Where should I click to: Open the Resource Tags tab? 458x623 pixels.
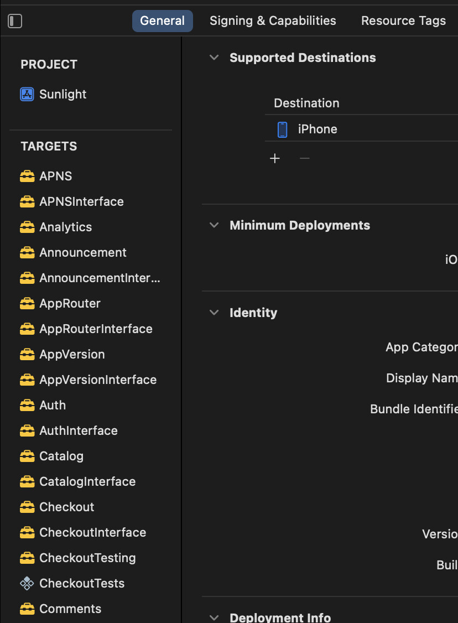pos(404,20)
